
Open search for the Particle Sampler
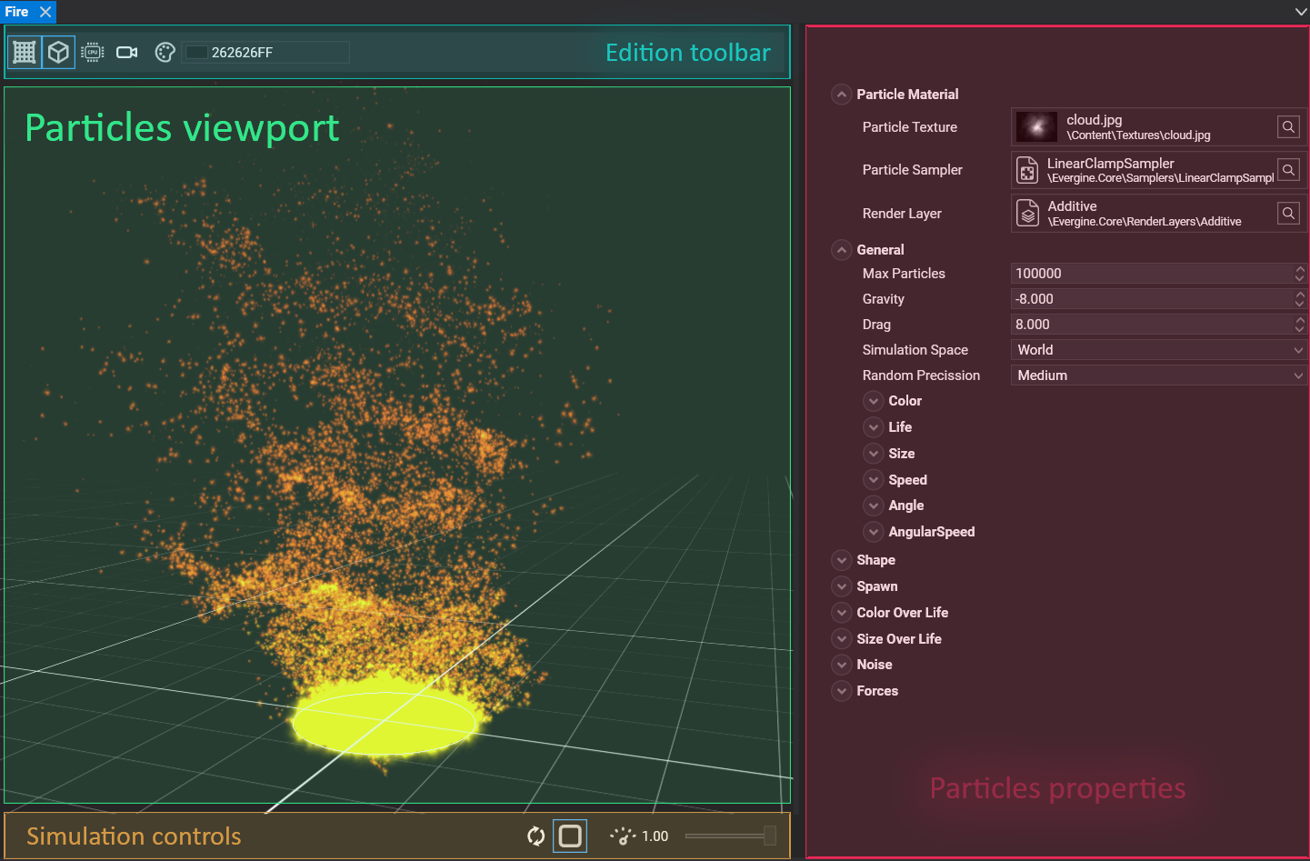click(1288, 170)
